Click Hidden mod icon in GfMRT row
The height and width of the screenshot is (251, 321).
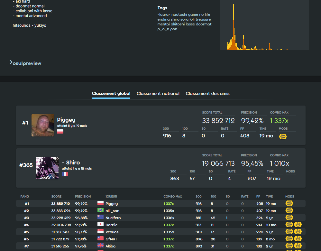[289, 239]
